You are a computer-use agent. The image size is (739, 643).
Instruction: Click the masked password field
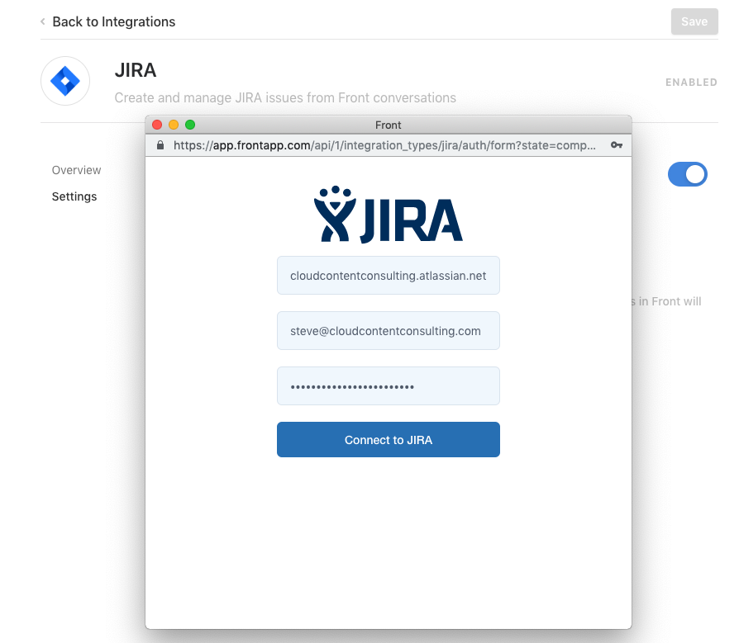(389, 386)
